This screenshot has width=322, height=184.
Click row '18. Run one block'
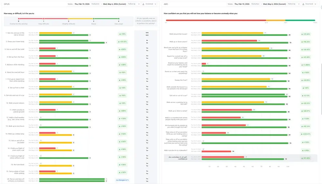pos(17,165)
